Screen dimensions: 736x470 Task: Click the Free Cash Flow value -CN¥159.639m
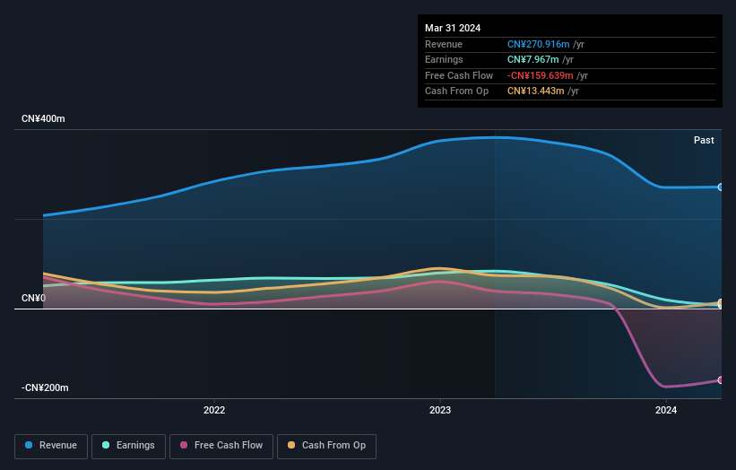(x=541, y=75)
